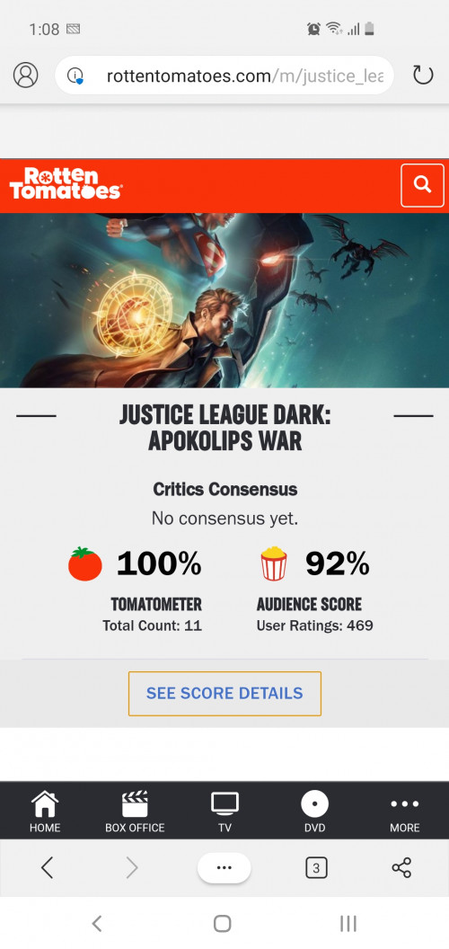Click the red tomato Tomatometer icon
The height and width of the screenshot is (949, 449).
[x=84, y=563]
